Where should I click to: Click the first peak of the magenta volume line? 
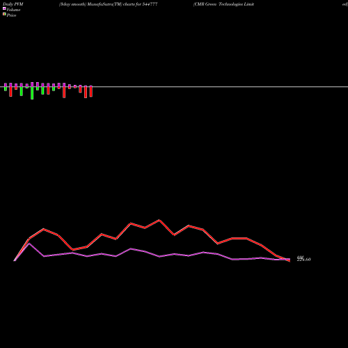(29, 244)
